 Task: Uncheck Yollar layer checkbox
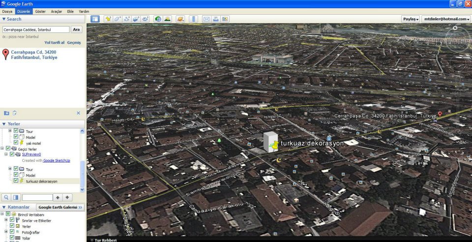pyautogui.click(x=12, y=238)
